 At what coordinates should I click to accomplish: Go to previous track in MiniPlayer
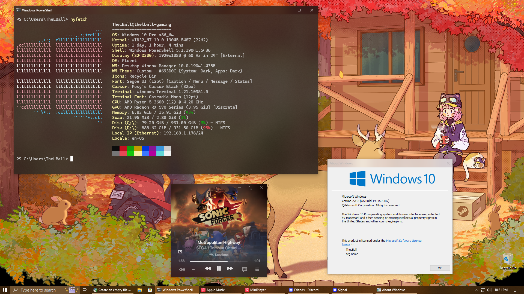pyautogui.click(x=208, y=269)
